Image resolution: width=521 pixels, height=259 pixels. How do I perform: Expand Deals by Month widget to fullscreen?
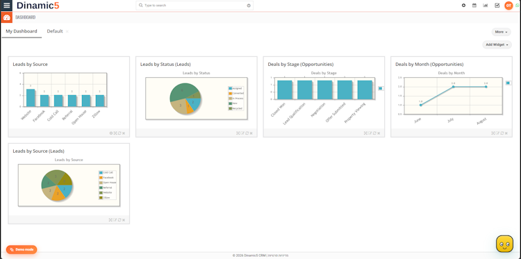pyautogui.click(x=493, y=133)
